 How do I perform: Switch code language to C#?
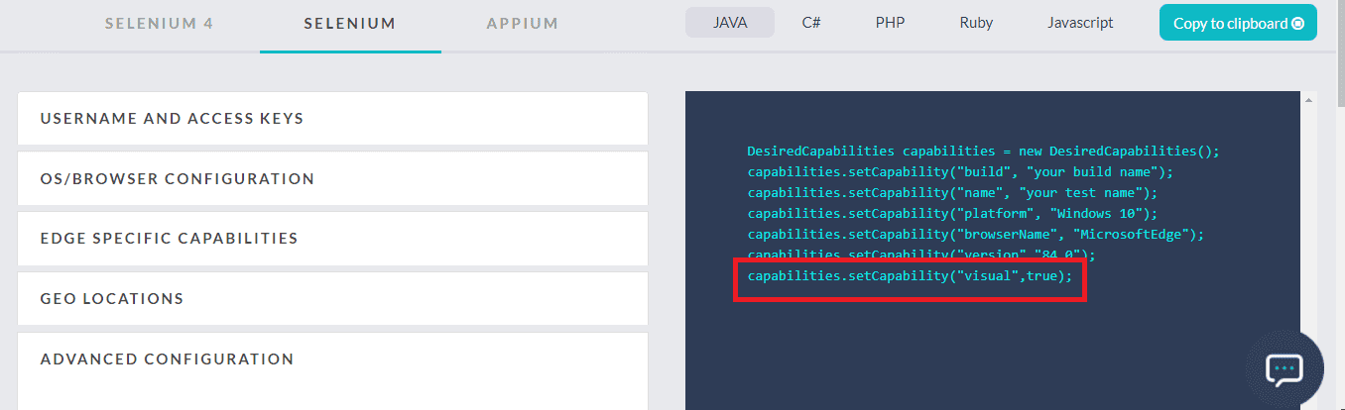coord(811,22)
